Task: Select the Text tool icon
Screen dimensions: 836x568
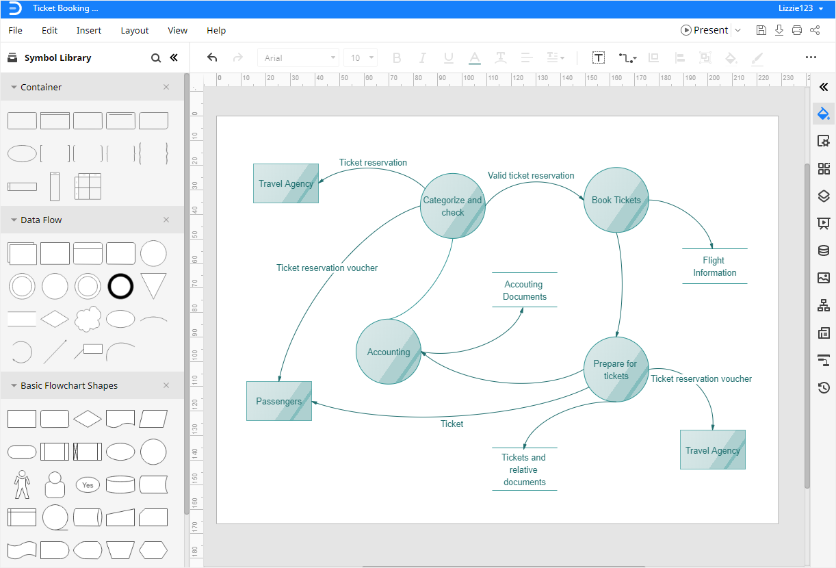Action: point(599,58)
